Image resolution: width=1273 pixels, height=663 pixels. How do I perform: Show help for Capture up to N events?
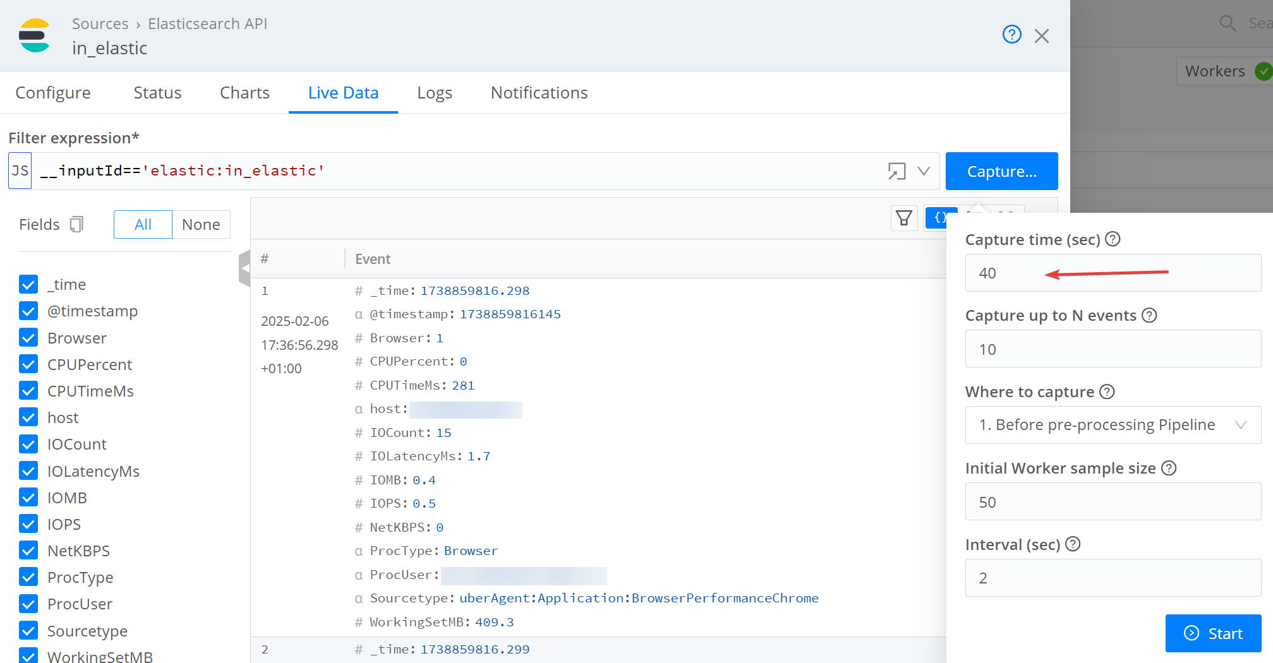coord(1149,315)
